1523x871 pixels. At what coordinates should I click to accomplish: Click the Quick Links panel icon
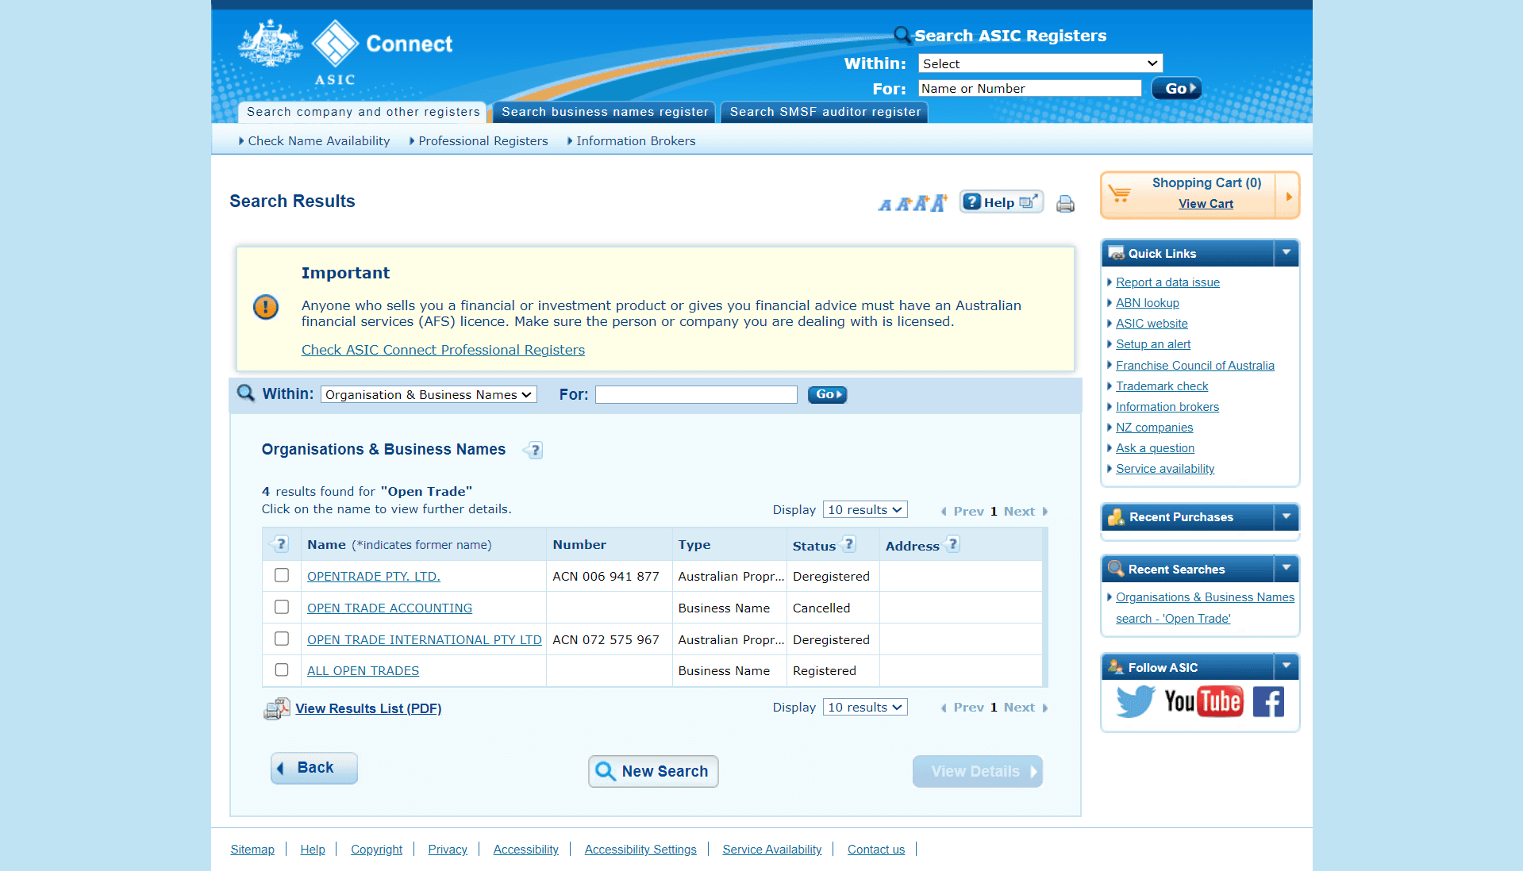click(1116, 253)
